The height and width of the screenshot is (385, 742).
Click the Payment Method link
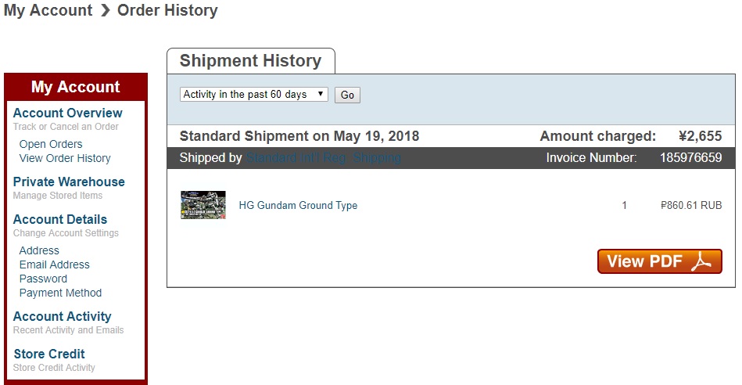[60, 293]
